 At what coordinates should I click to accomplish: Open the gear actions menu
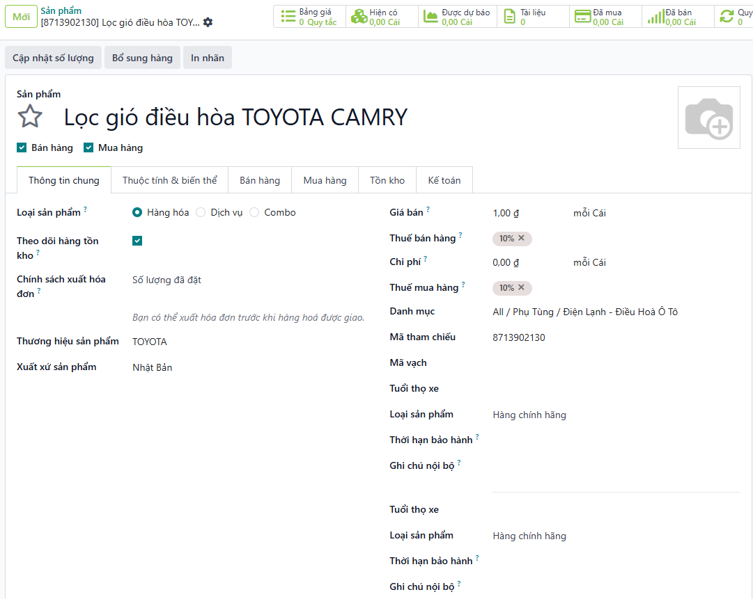pos(208,22)
